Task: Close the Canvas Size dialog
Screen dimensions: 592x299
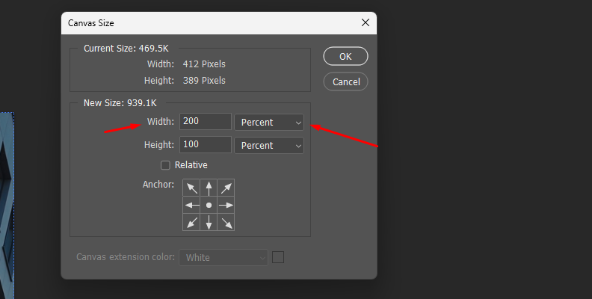Action: pyautogui.click(x=366, y=22)
